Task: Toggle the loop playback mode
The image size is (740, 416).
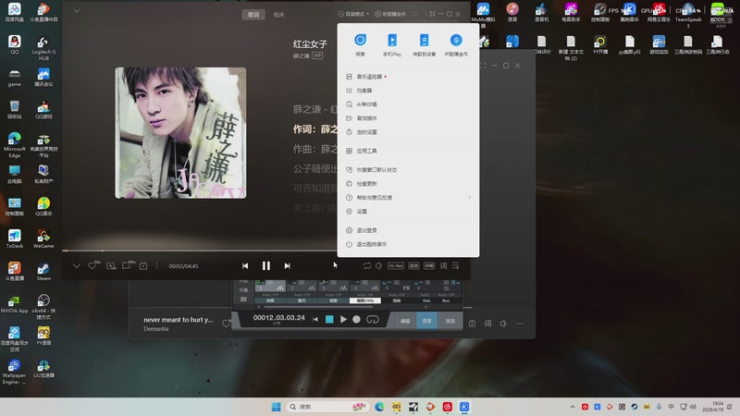Action: 366,266
